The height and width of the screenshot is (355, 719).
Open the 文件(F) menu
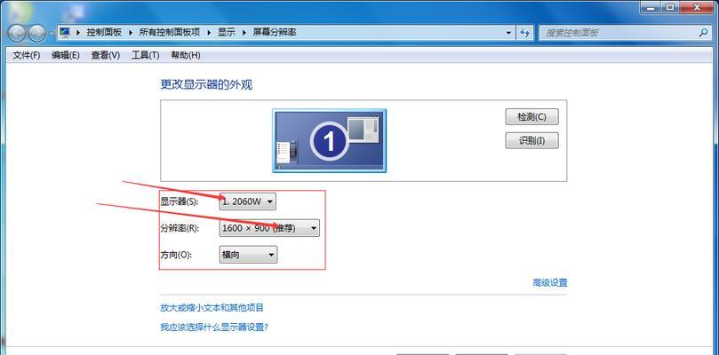[27, 55]
